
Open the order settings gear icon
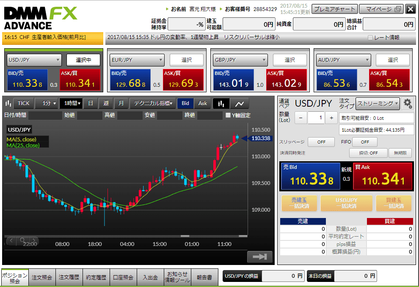[408, 103]
